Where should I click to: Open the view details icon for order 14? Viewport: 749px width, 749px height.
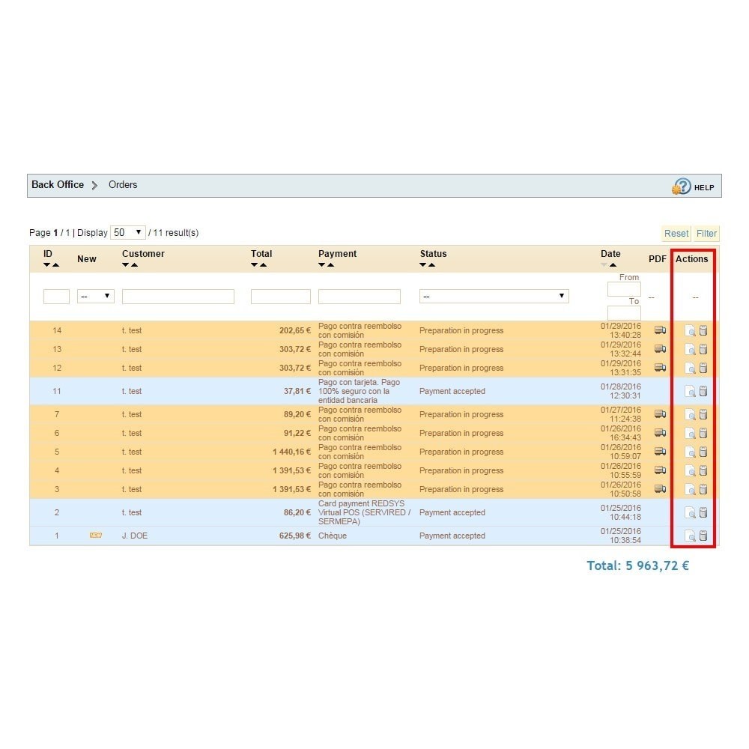point(690,330)
